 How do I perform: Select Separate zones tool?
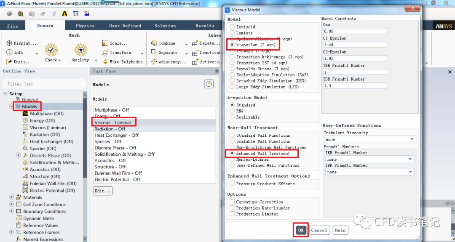[x=164, y=53]
